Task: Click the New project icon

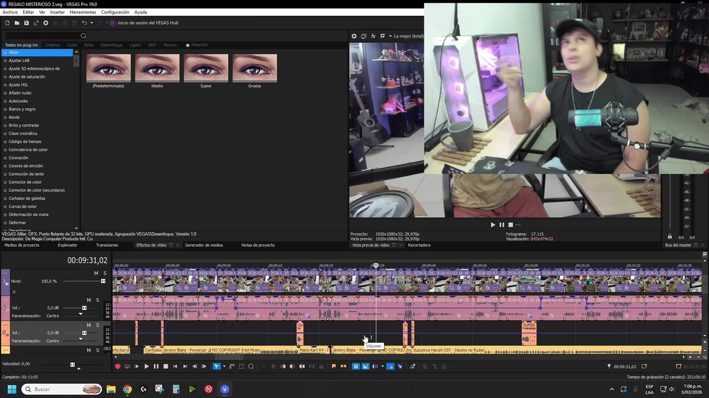Action: click(7, 23)
